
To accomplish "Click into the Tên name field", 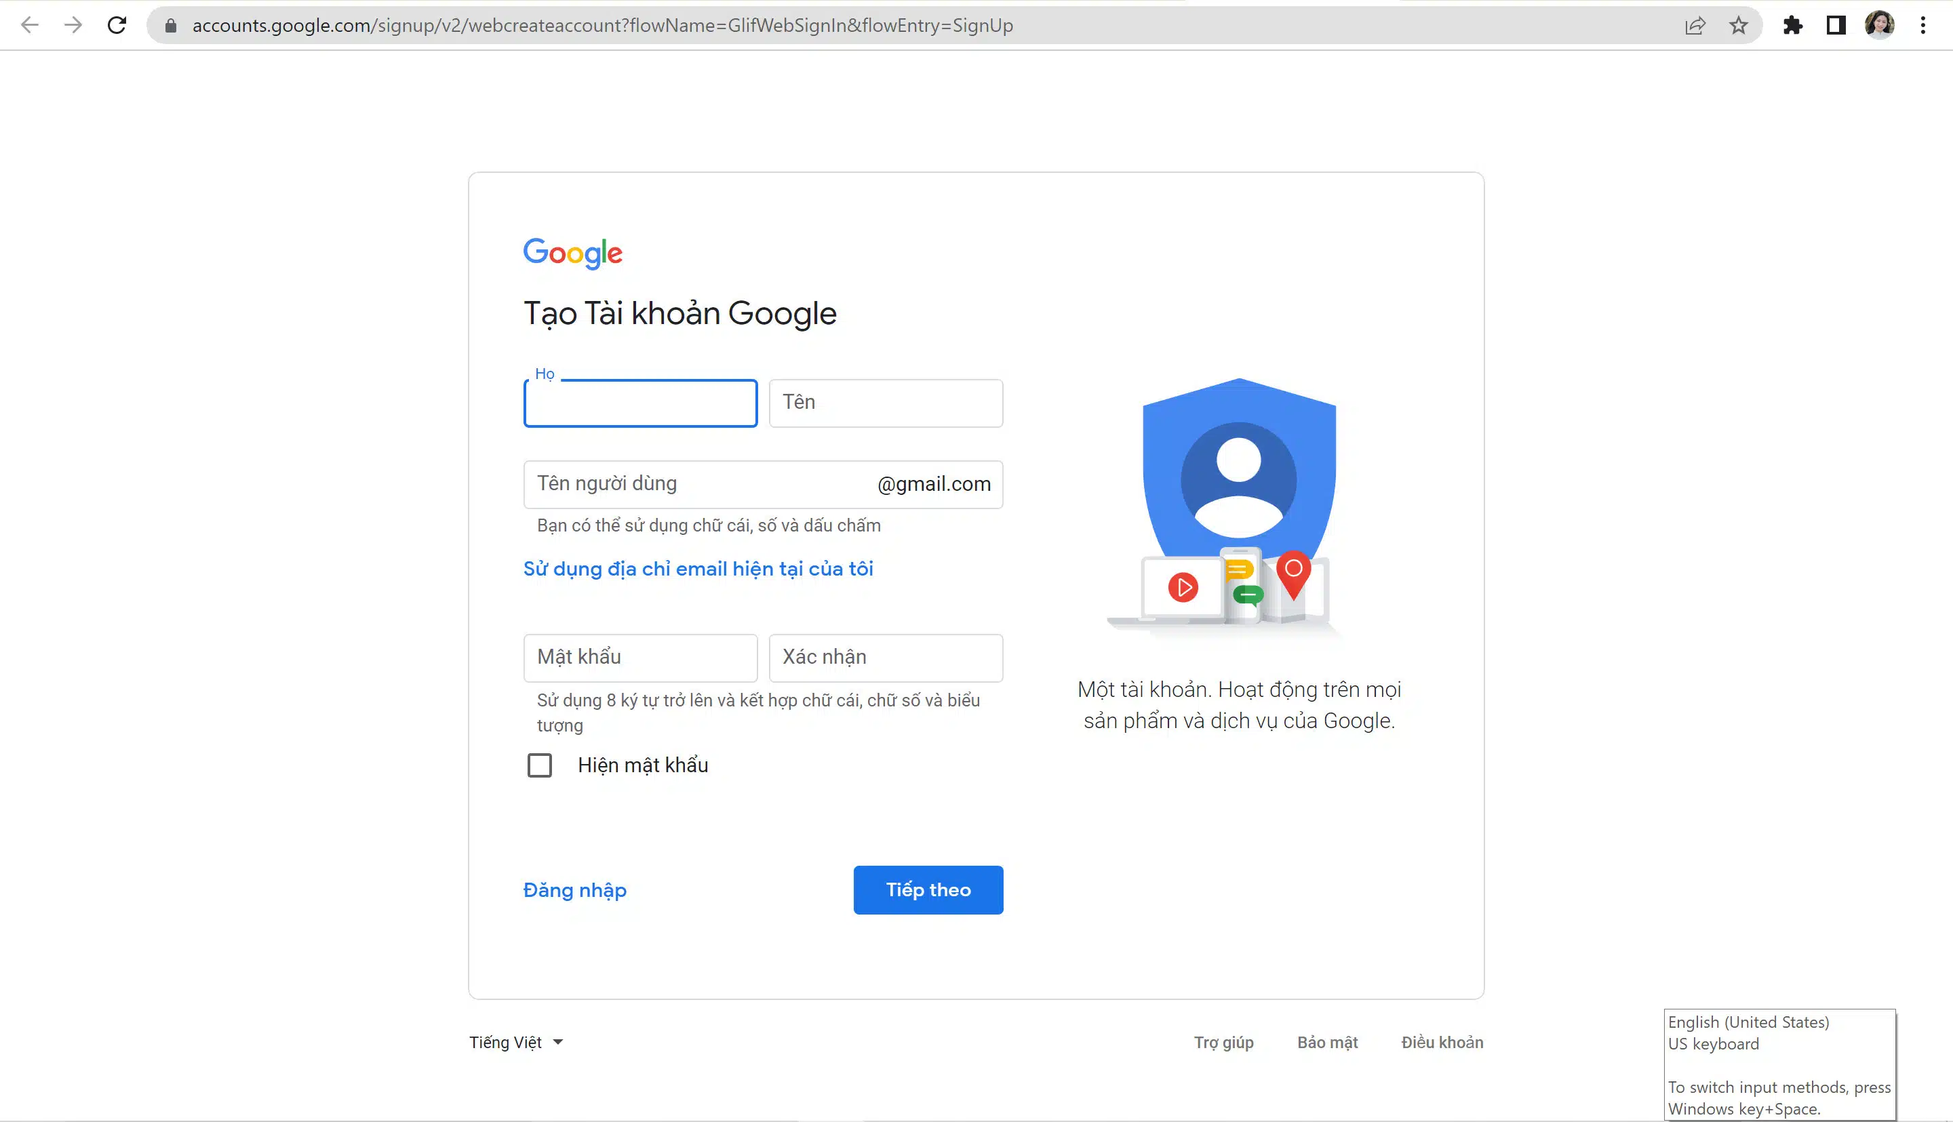I will 886,403.
